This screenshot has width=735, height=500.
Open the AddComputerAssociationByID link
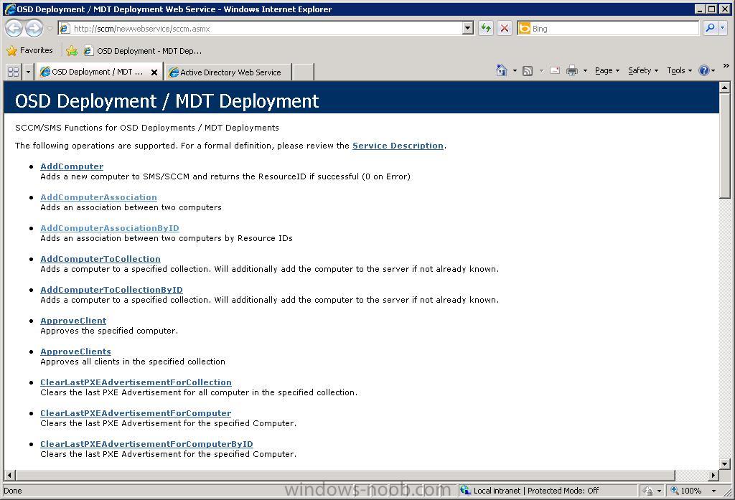coord(110,227)
